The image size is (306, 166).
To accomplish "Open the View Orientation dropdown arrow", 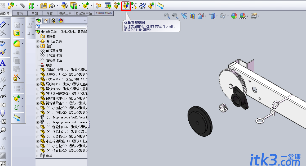I will pos(206,16).
